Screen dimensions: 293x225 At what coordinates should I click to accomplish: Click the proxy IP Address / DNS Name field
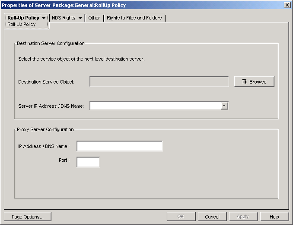click(x=120, y=146)
